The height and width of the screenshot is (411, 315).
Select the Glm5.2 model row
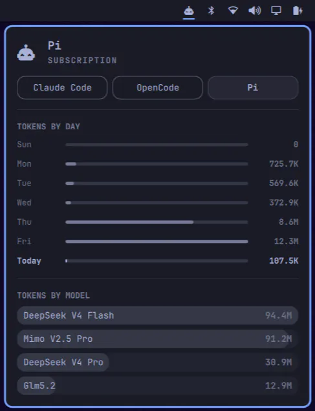coord(158,386)
